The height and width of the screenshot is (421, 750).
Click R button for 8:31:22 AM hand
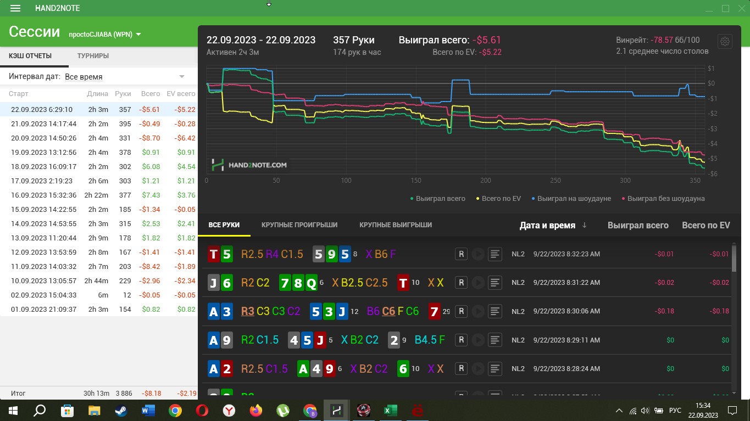[461, 283]
